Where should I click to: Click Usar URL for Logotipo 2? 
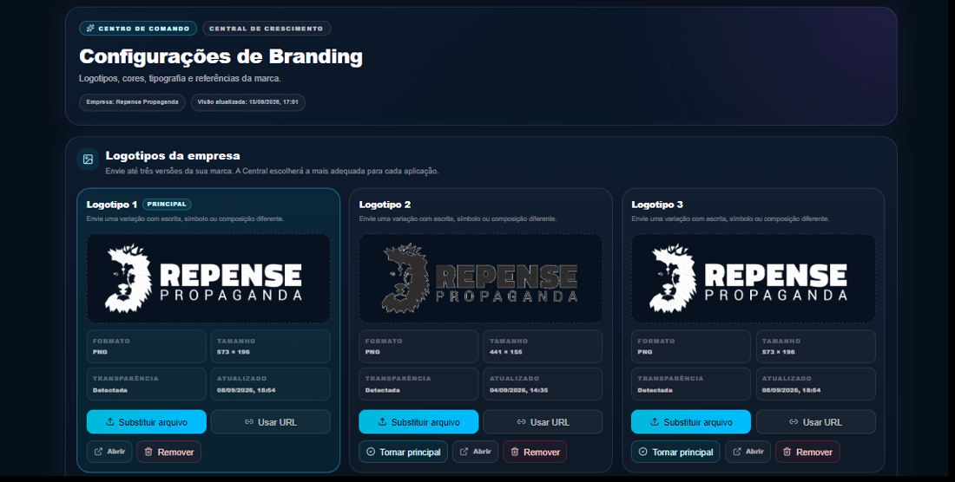click(x=543, y=422)
